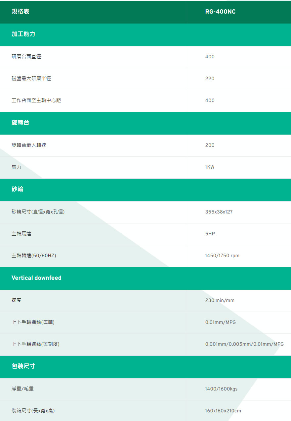Click the 1KW value

point(210,167)
